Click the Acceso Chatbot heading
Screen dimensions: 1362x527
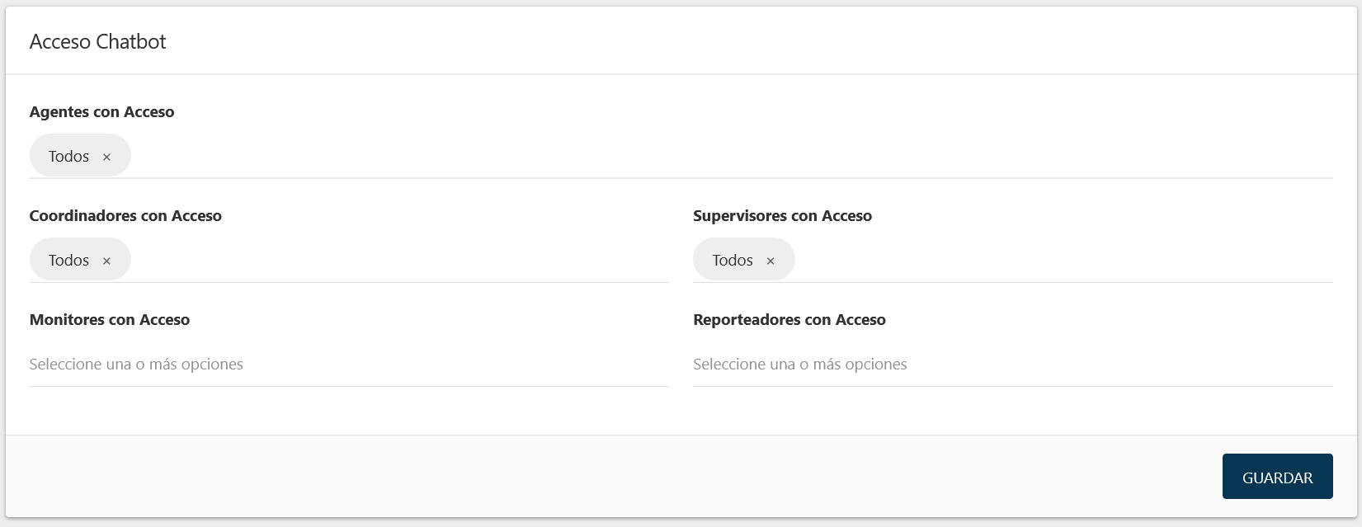pos(97,41)
